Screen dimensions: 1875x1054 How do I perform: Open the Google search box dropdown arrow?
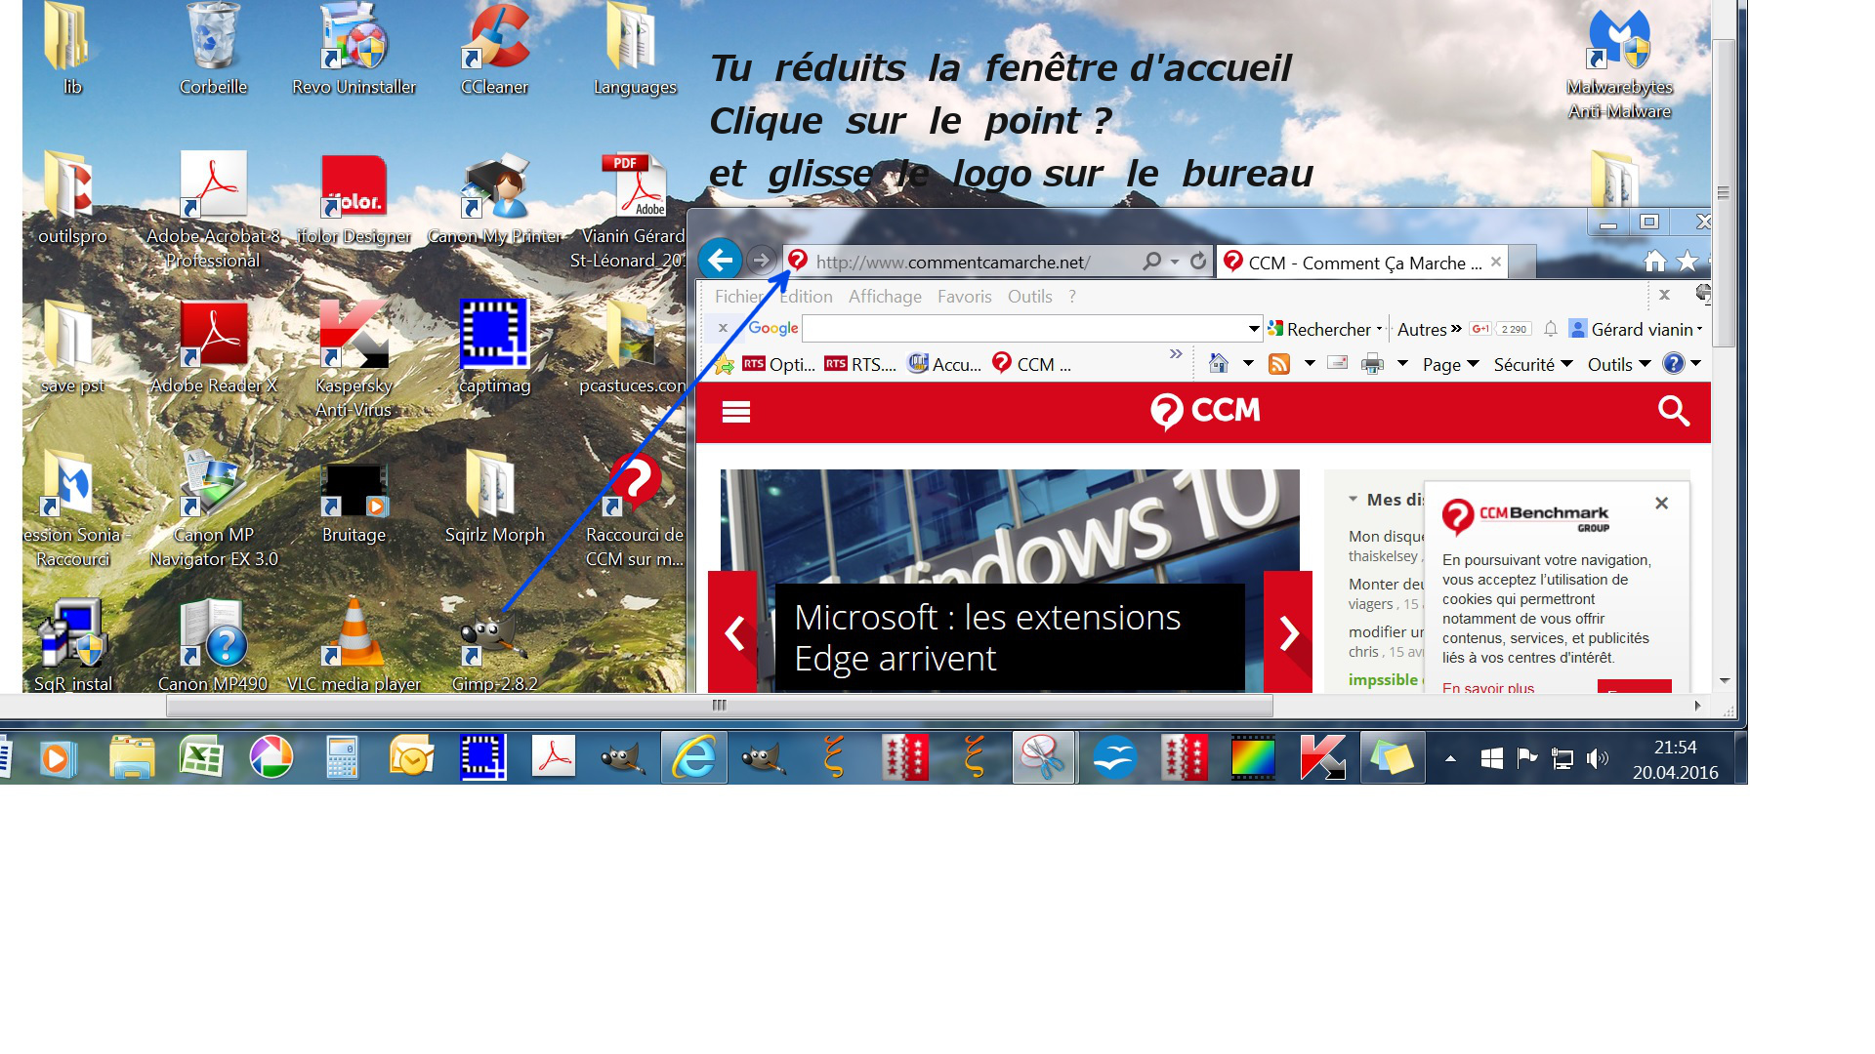click(1254, 329)
